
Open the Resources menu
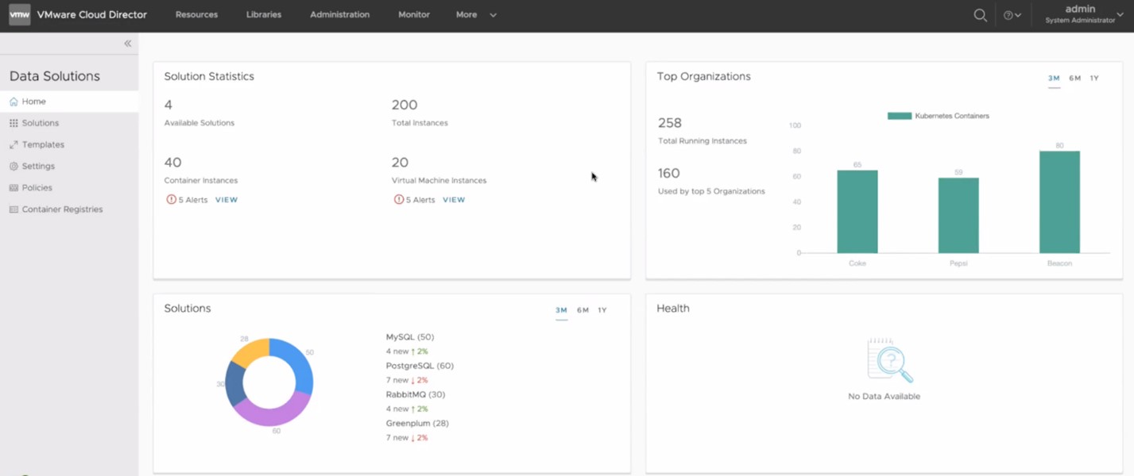coord(196,15)
